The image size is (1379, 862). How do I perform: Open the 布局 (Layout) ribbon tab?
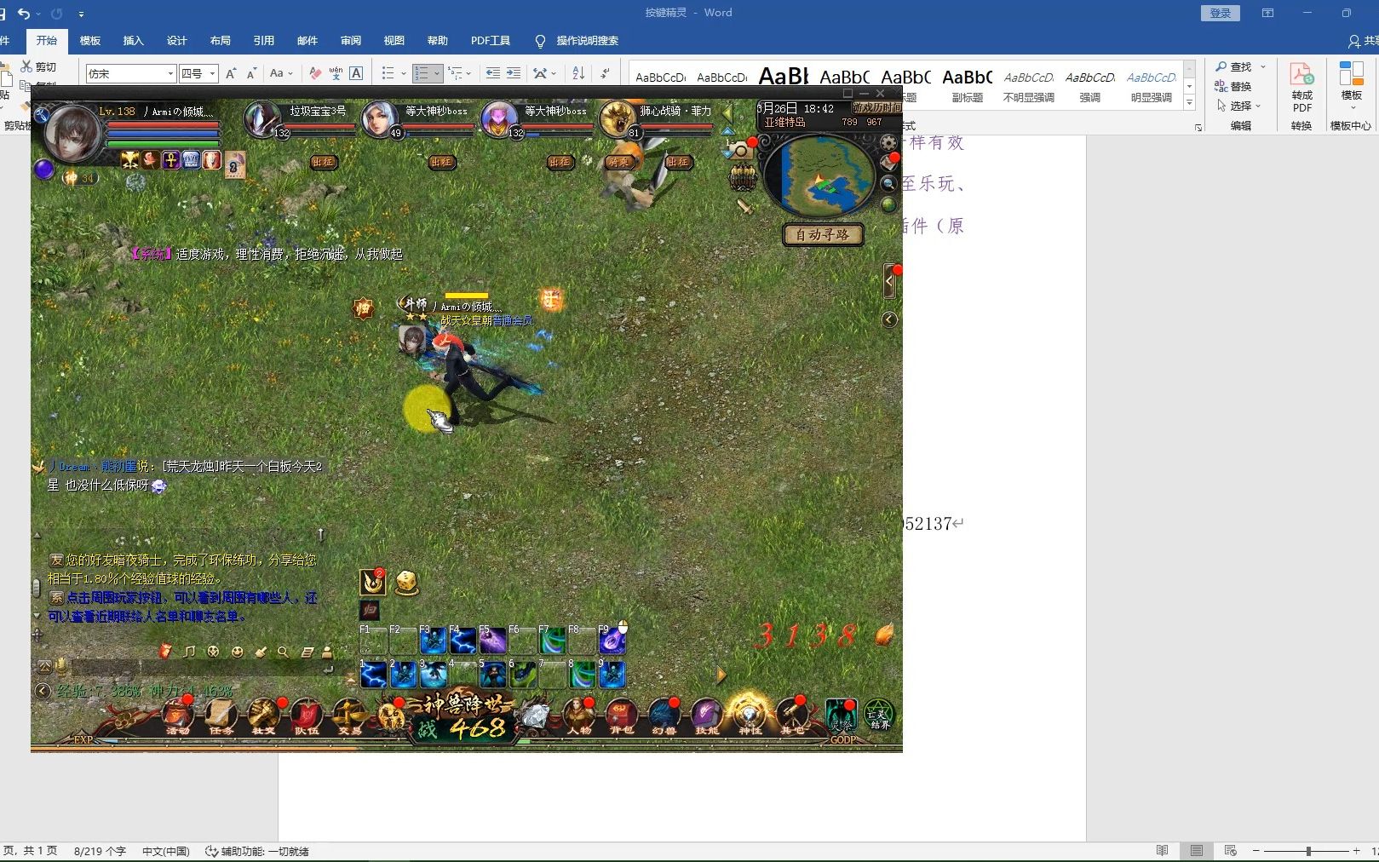tap(220, 40)
